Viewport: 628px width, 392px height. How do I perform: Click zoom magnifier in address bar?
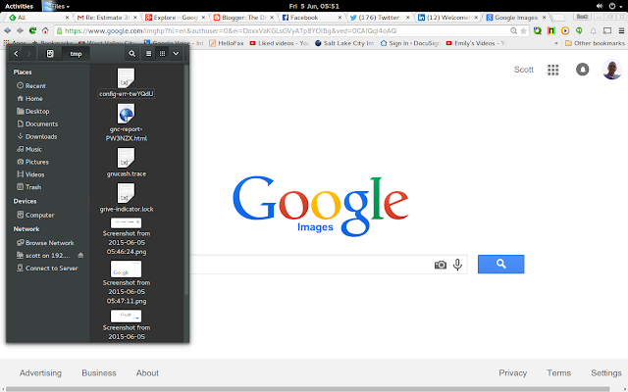(513, 30)
